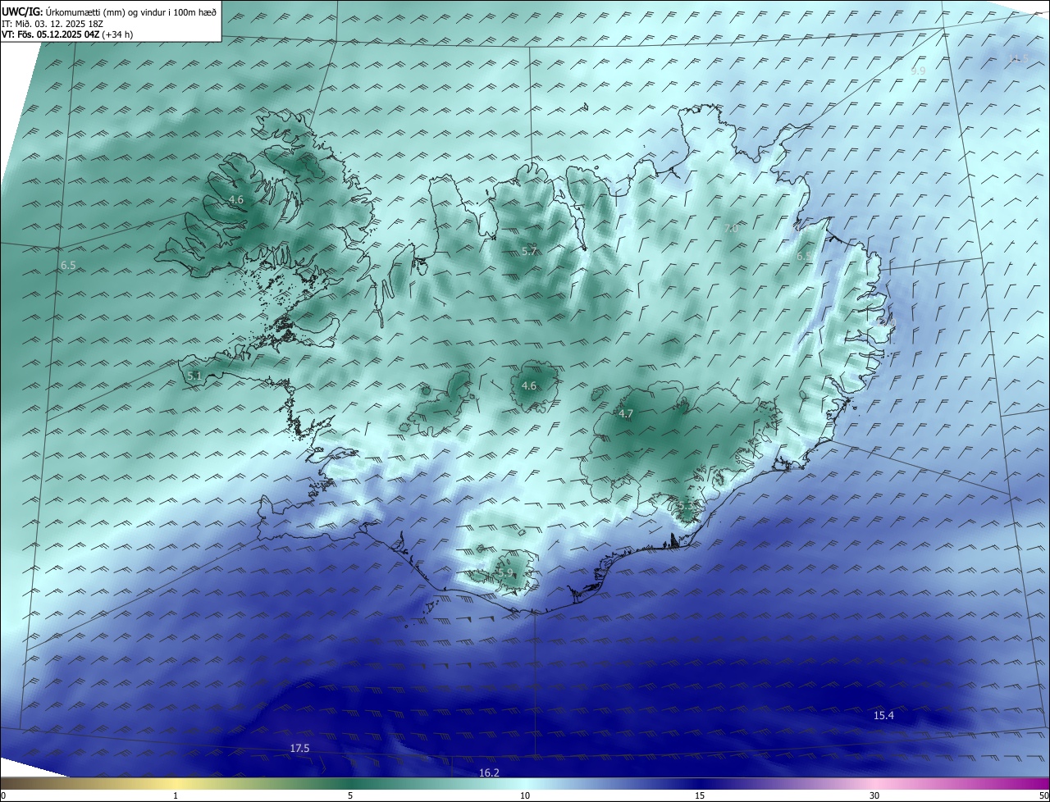Image resolution: width=1050 pixels, height=802 pixels.
Task: Click the 4.7 value on Vatnajökull glacier
Action: [626, 414]
